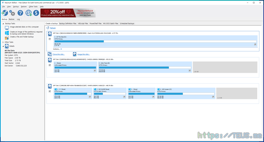The width and height of the screenshot is (264, 142).
Task: Click unallocated gray space on Disk 2
Action: [225, 67]
